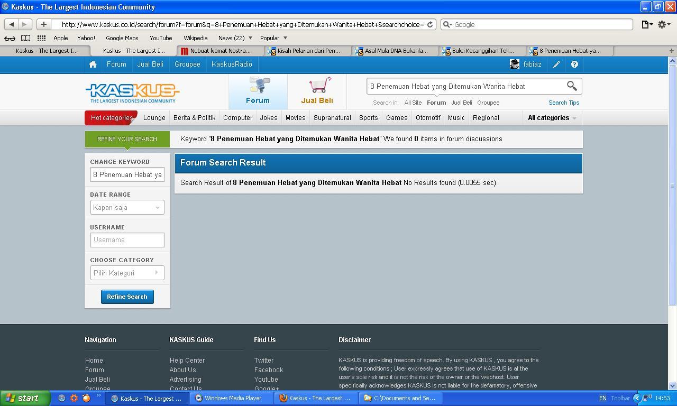Open YouTube bookmark in bookmarks bar
This screenshot has width=677, height=406.
click(161, 38)
